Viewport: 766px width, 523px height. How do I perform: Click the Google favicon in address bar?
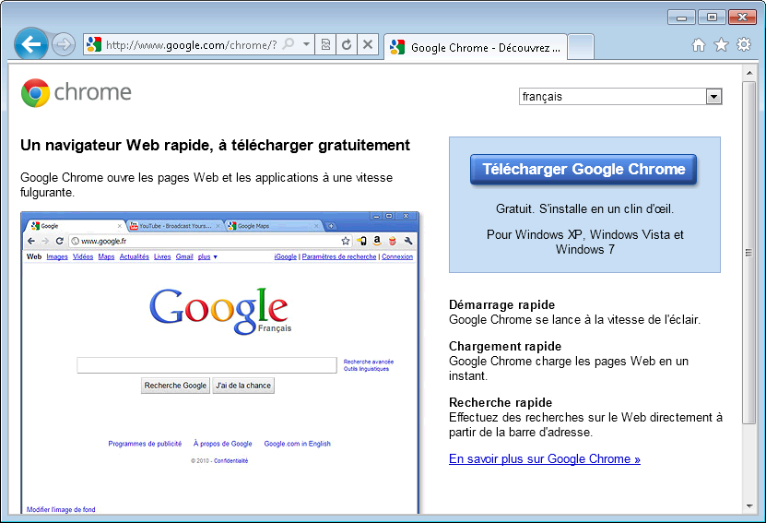click(94, 45)
